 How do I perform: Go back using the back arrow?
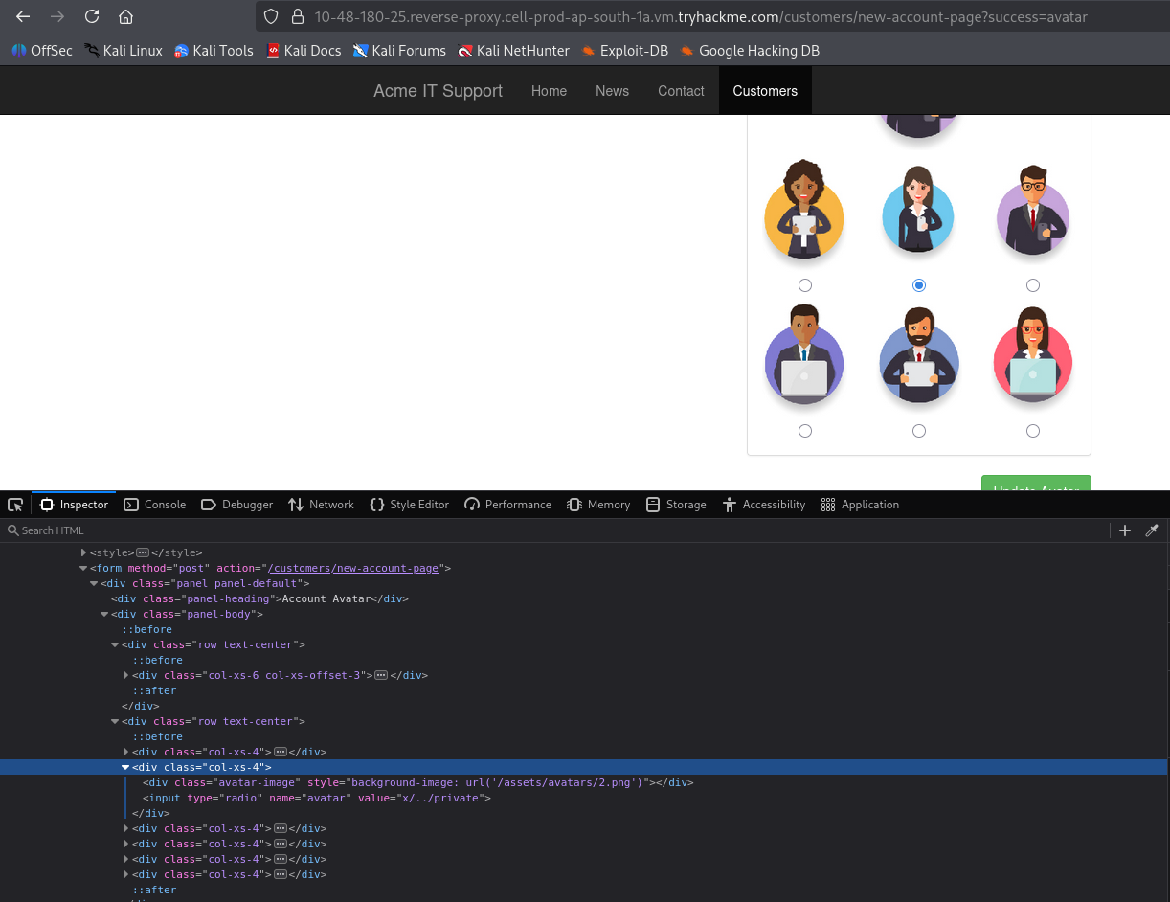(x=23, y=16)
